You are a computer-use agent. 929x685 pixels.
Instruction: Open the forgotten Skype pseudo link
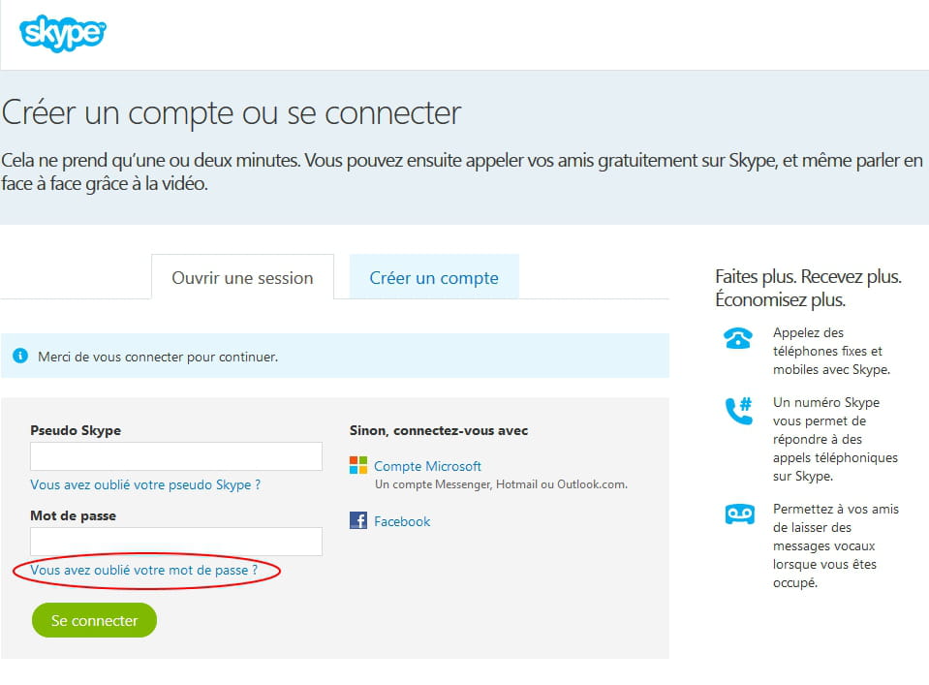[x=145, y=484]
